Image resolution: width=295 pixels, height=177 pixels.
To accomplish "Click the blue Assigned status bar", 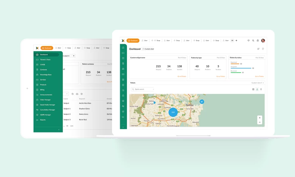I will (241, 68).
